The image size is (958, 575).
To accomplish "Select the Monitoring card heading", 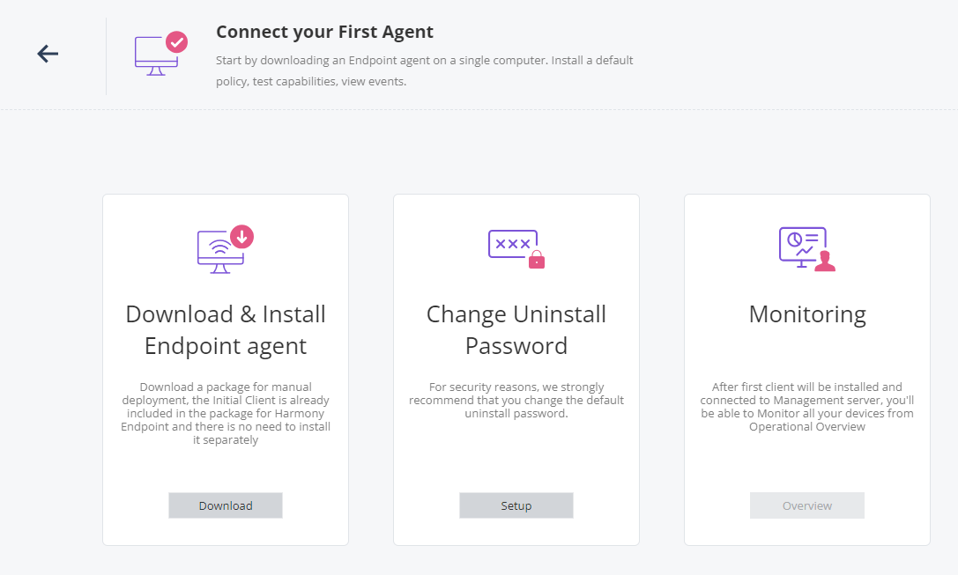I will tap(807, 314).
